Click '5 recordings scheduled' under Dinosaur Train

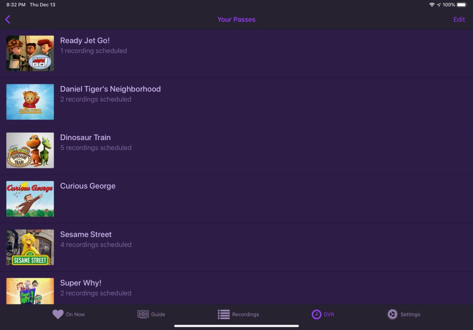96,148
